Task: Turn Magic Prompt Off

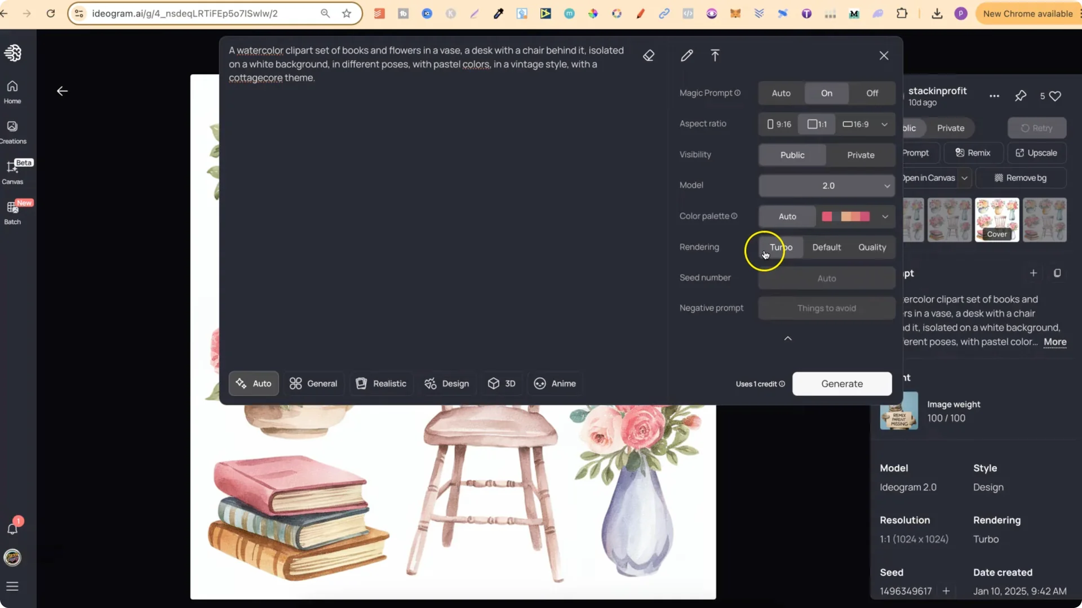Action: tap(871, 93)
